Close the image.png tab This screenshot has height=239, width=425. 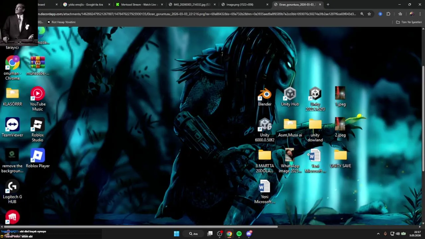point(267,5)
